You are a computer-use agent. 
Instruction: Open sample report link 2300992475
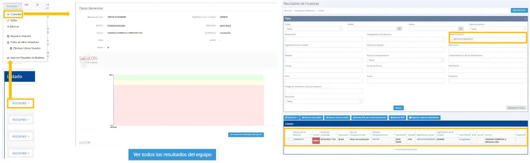pos(299,139)
